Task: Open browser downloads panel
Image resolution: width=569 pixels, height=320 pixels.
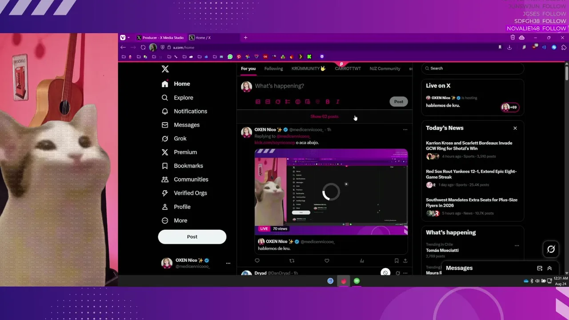Action: (509, 48)
